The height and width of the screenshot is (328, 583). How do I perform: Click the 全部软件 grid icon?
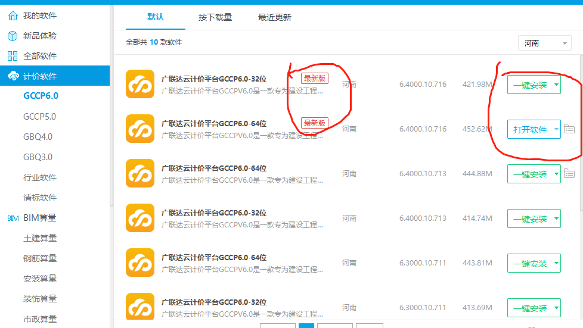(x=13, y=56)
